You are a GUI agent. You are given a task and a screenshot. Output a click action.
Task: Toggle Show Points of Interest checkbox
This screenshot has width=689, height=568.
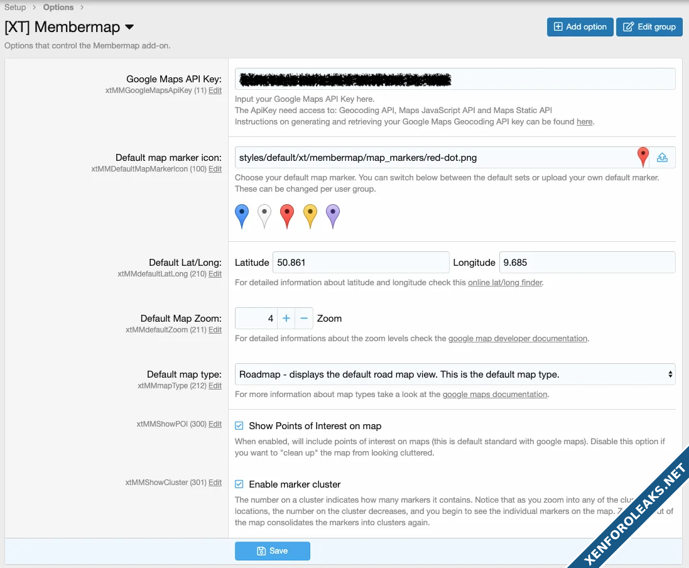click(239, 426)
